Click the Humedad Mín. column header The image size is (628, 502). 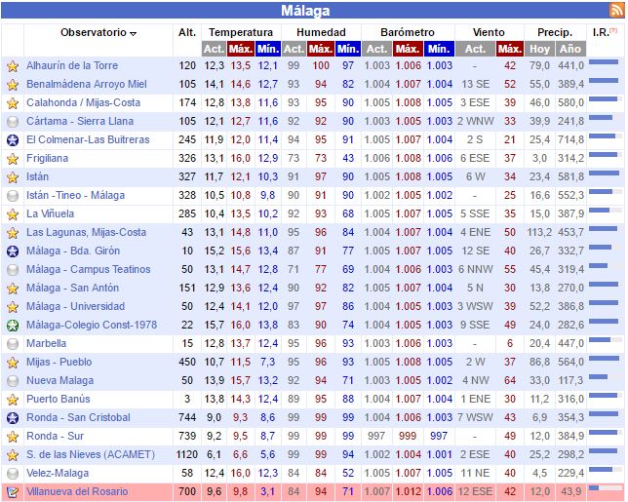[x=347, y=49]
